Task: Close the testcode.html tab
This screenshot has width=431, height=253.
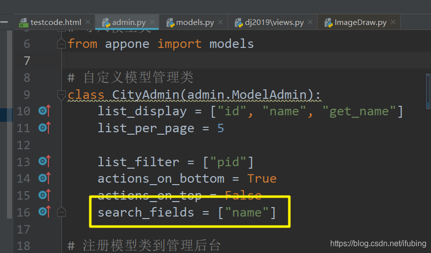Action: point(88,22)
